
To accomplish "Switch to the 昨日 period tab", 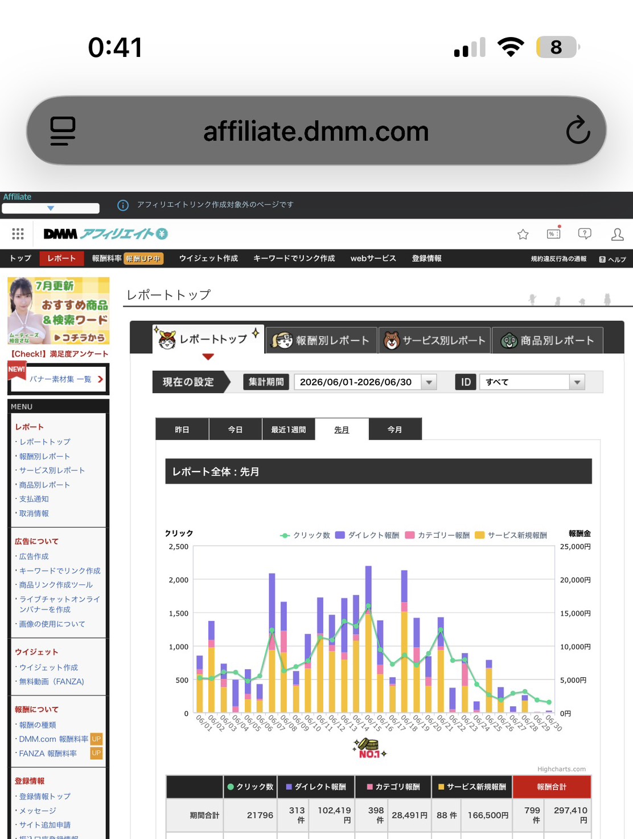I will tap(182, 429).
